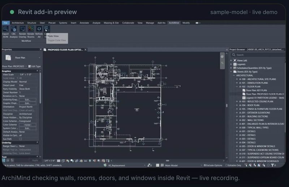
Task: Select the ArchiMind ribbon tab
Action: [x=174, y=23]
